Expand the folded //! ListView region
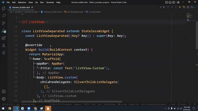 pos(20,22)
